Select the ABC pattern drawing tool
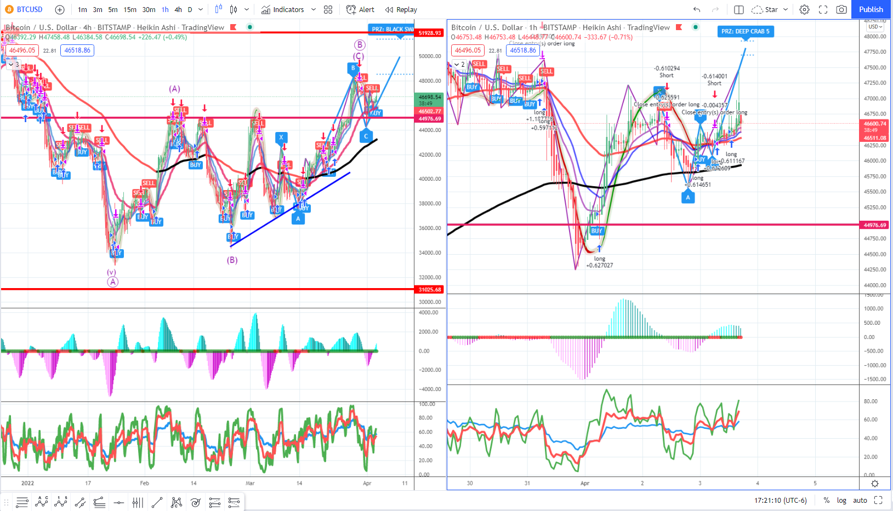893x511 pixels. [41, 502]
